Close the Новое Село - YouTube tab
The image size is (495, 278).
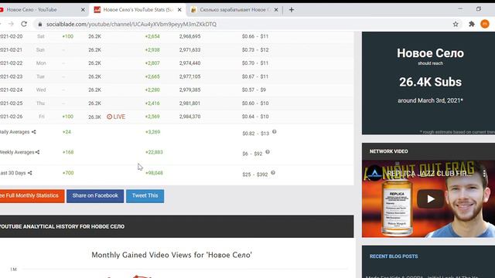(83, 10)
